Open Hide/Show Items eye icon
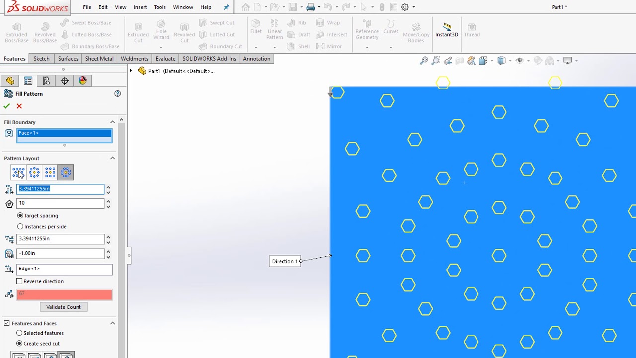636x358 pixels. coord(519,61)
